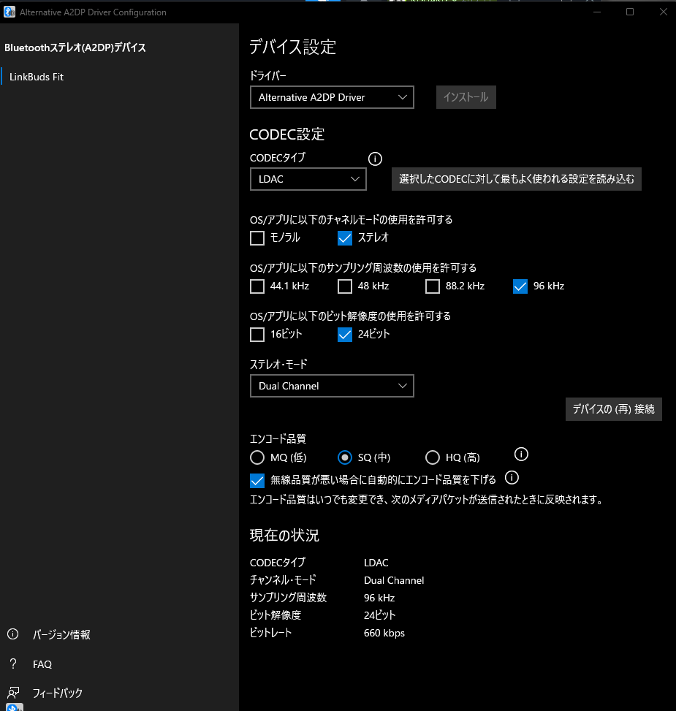Close the Alternative A2DP Driver Configuration window

coord(663,12)
